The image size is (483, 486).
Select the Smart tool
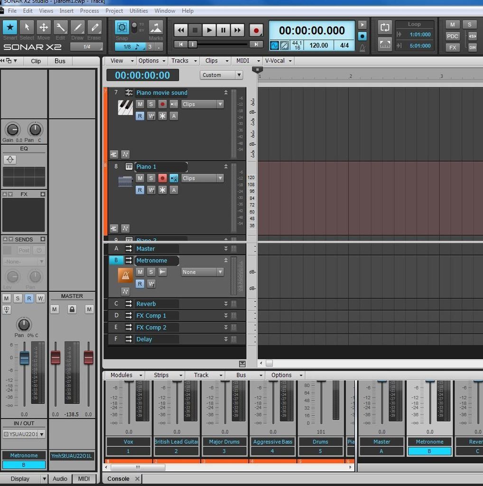coord(10,28)
